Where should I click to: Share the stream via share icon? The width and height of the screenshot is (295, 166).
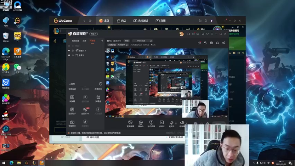click(x=223, y=43)
